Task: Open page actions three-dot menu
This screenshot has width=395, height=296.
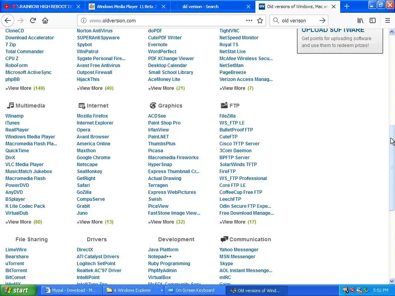Action: click(249, 21)
